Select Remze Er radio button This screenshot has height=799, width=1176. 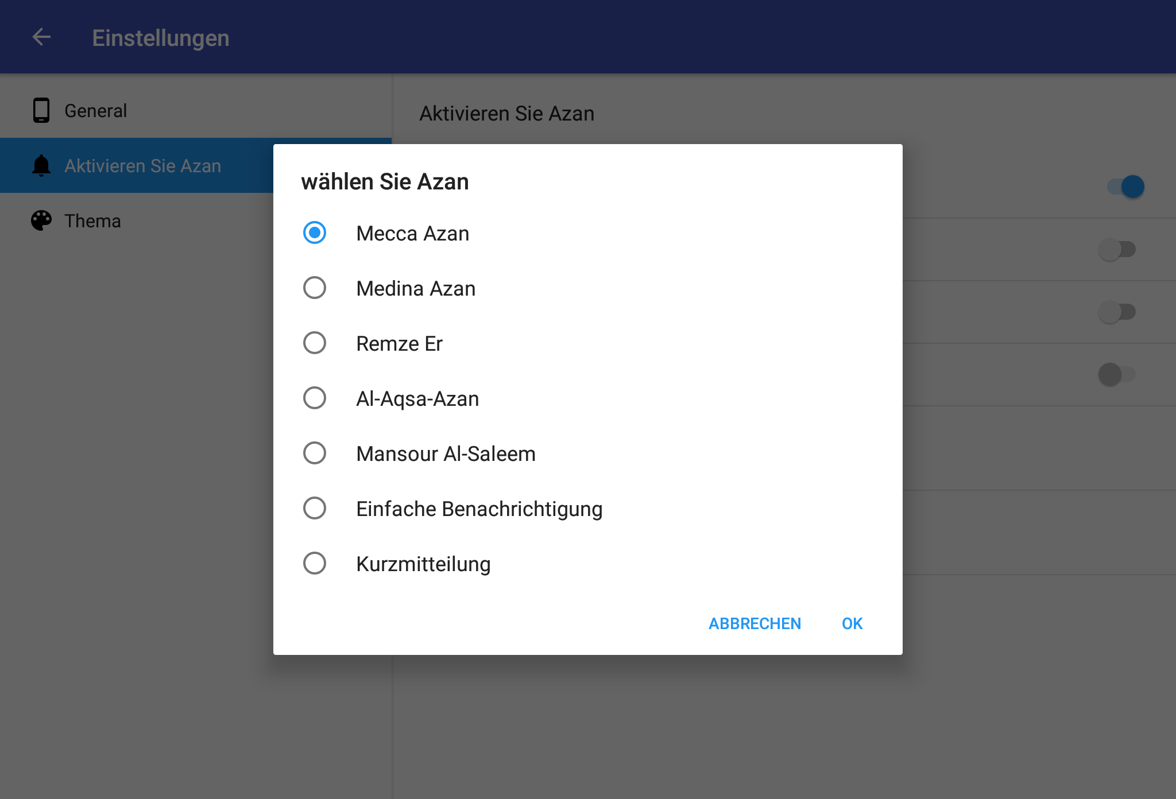(x=315, y=343)
